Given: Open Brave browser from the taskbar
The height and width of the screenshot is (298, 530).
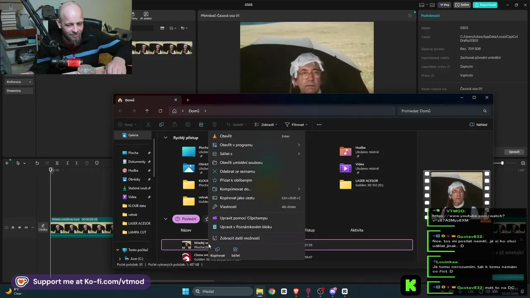Looking at the screenshot, I should pyautogui.click(x=296, y=291).
